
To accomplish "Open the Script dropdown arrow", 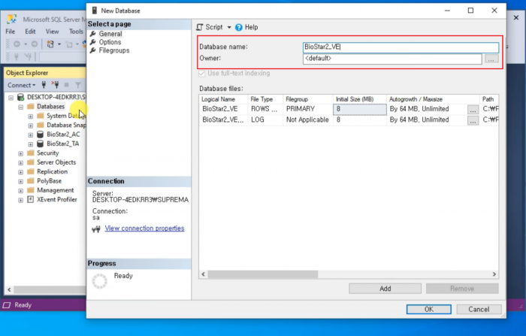I will [x=229, y=27].
